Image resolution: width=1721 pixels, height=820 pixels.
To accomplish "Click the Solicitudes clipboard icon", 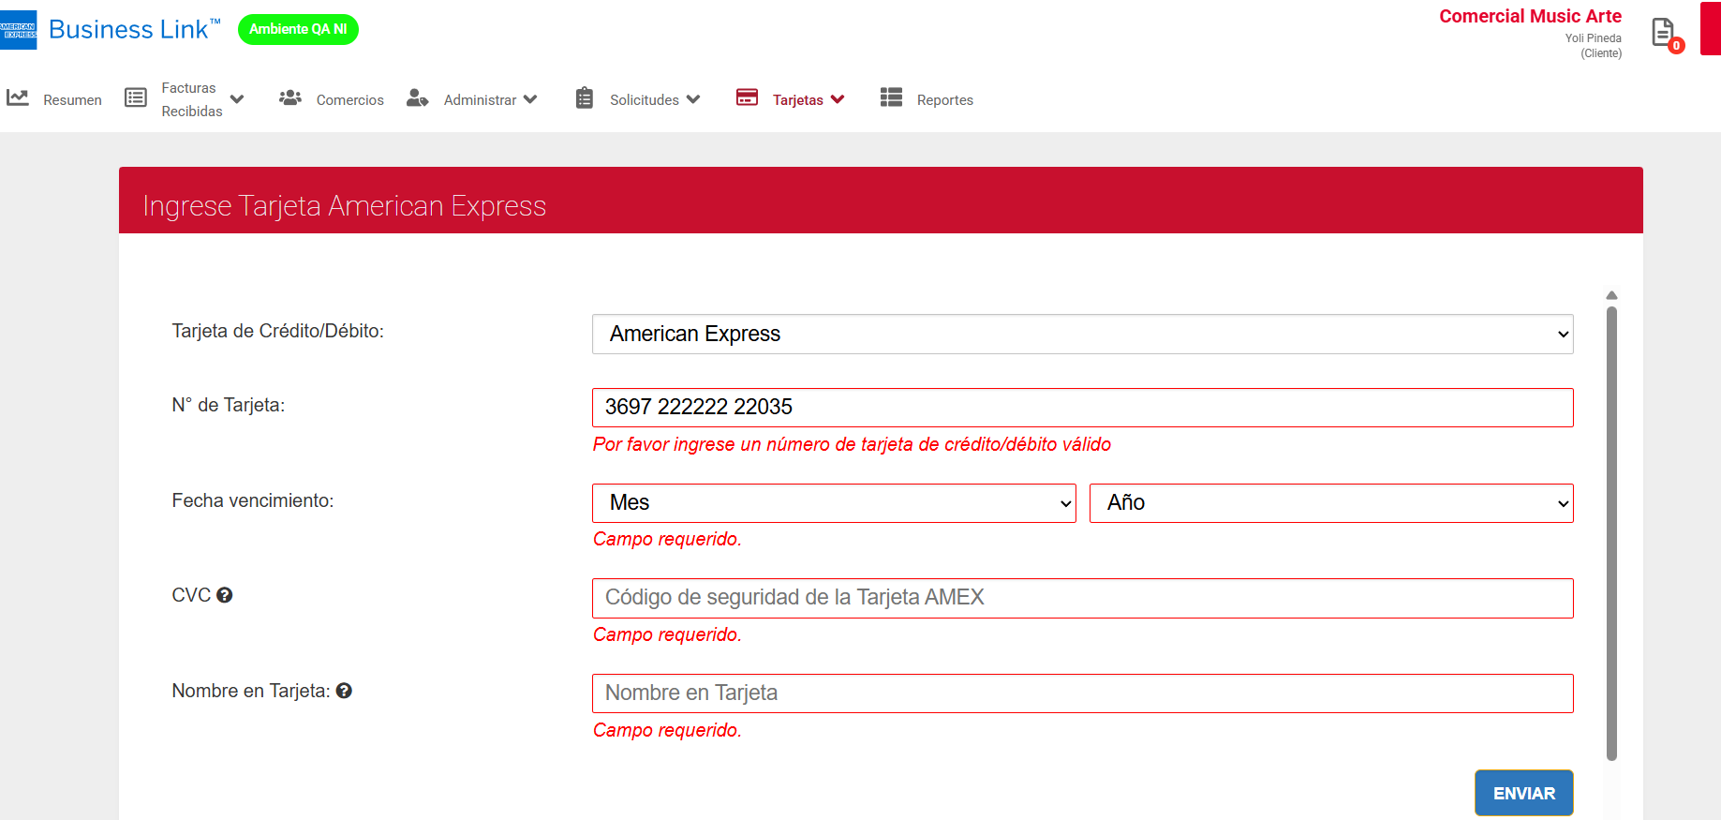I will (585, 97).
